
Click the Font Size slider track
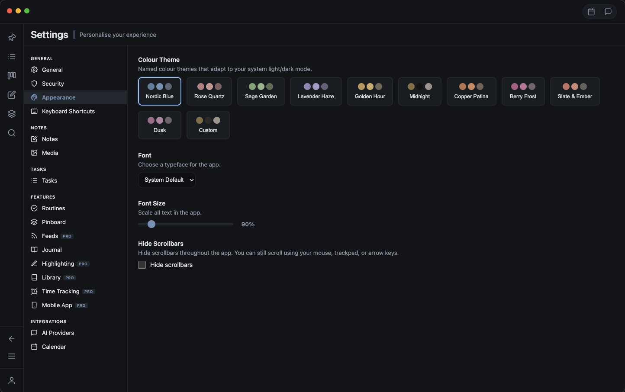(195, 224)
